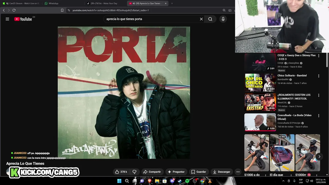Share the video via Compartir
The image size is (329, 185).
[152, 172]
